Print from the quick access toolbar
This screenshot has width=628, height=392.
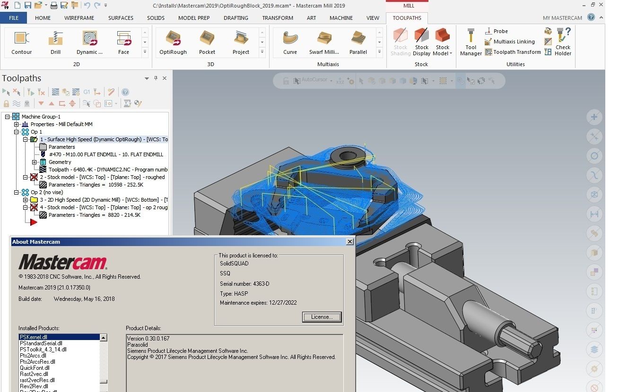coord(53,6)
